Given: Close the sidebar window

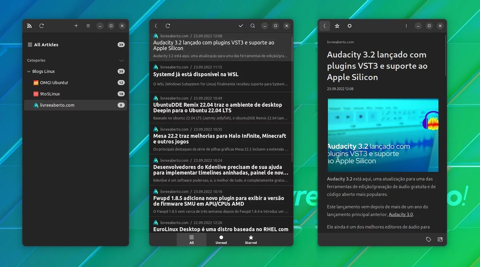Looking at the screenshot, I should (x=122, y=26).
